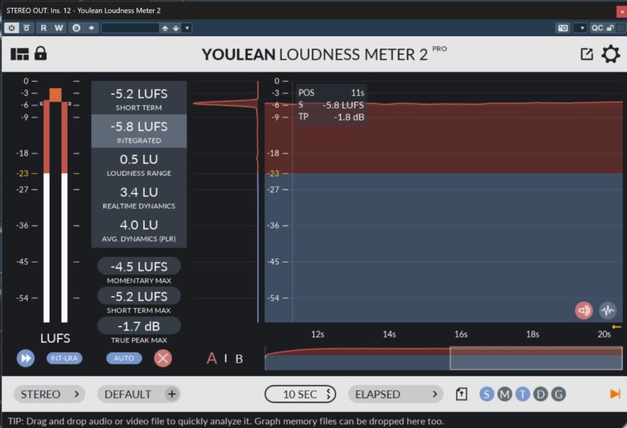Select the A comparison state
This screenshot has height=428, width=627.
pos(211,358)
